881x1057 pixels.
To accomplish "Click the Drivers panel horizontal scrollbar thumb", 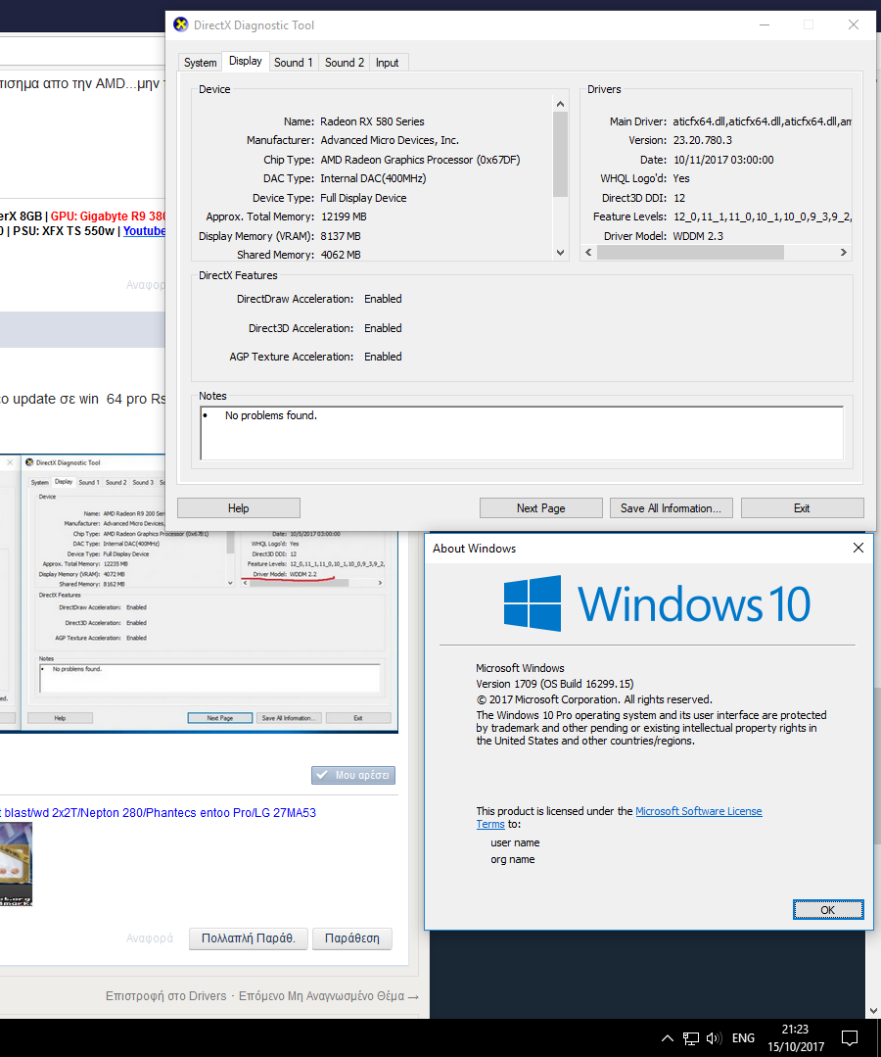I will [690, 252].
